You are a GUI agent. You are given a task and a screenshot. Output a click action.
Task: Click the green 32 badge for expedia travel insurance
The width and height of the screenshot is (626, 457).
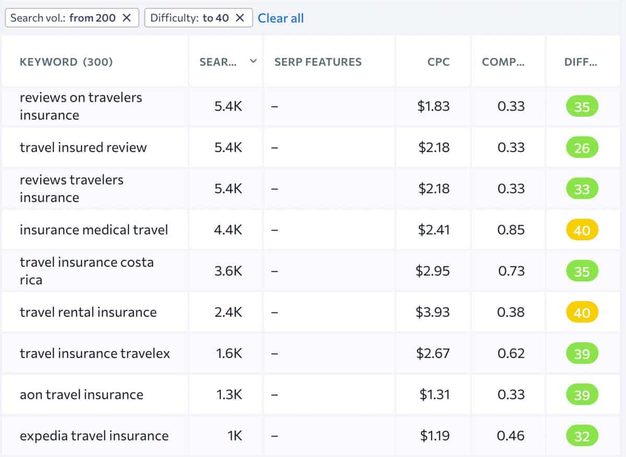click(582, 436)
